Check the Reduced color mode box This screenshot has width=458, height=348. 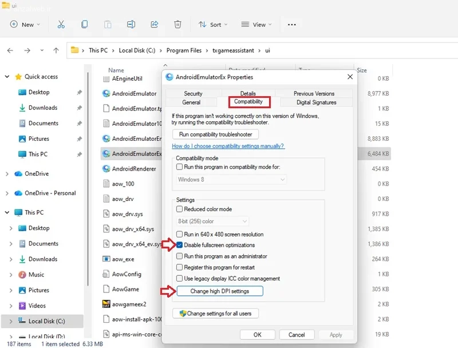[x=180, y=209]
